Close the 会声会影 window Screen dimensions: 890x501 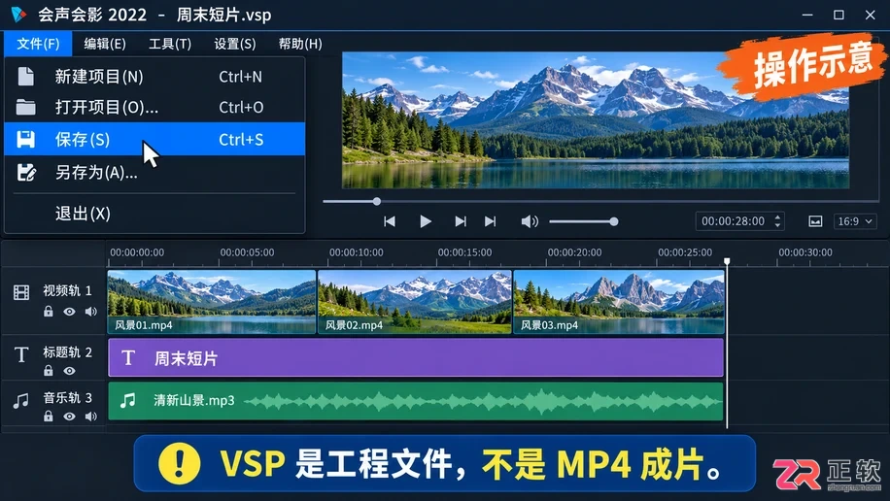pos(871,15)
